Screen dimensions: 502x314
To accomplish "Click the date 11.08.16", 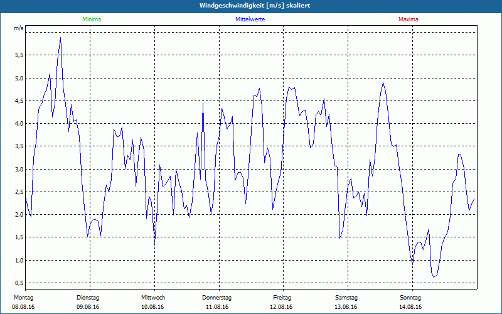I will pos(217,307).
